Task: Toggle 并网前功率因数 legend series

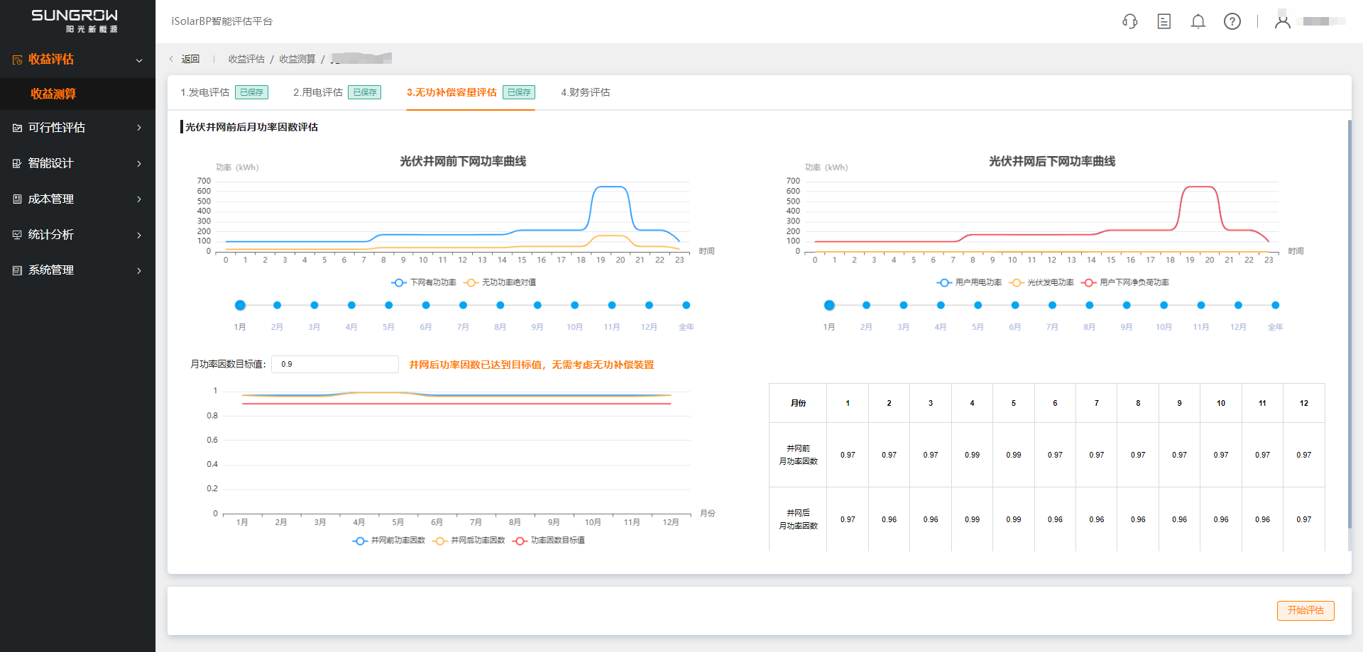Action: 388,541
